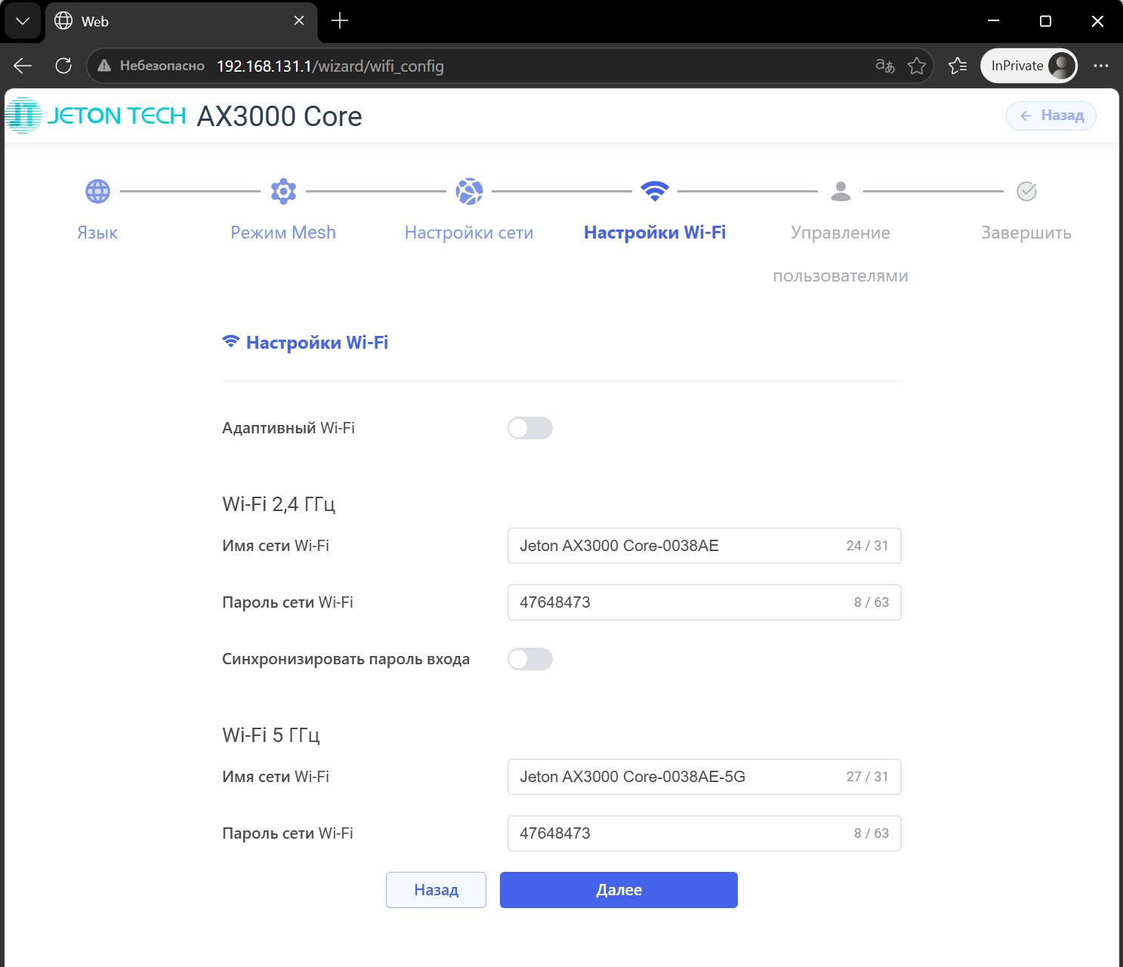Close the Web tab
Image resolution: width=1123 pixels, height=967 pixels.
pos(299,21)
